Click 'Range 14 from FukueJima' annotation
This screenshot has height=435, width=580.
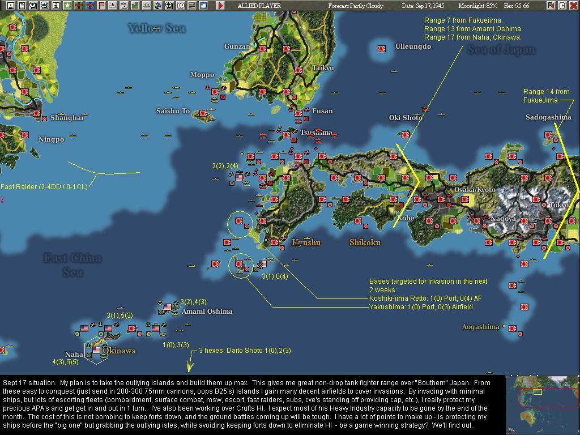(547, 96)
